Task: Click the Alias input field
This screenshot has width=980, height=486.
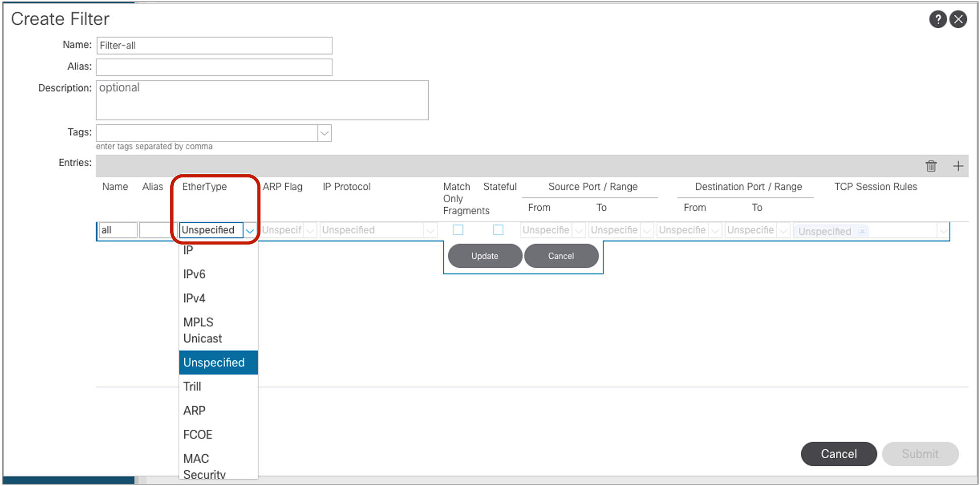Action: (214, 67)
